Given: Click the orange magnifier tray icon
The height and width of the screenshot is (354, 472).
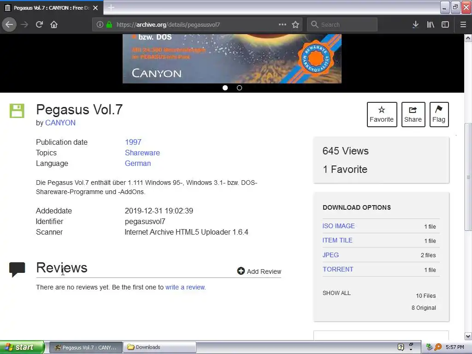Looking at the screenshot, I should [x=438, y=347].
